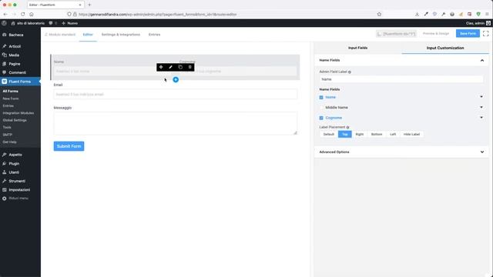Select Default label placement

[329, 134]
